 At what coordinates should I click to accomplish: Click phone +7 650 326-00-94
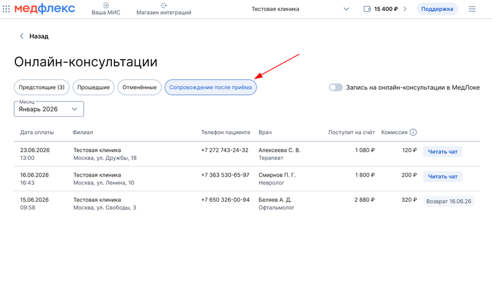(x=225, y=199)
